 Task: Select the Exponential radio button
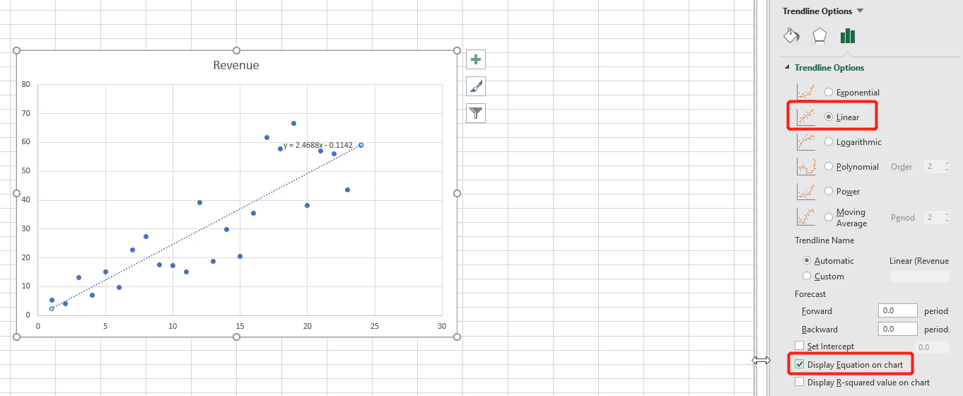coord(829,92)
